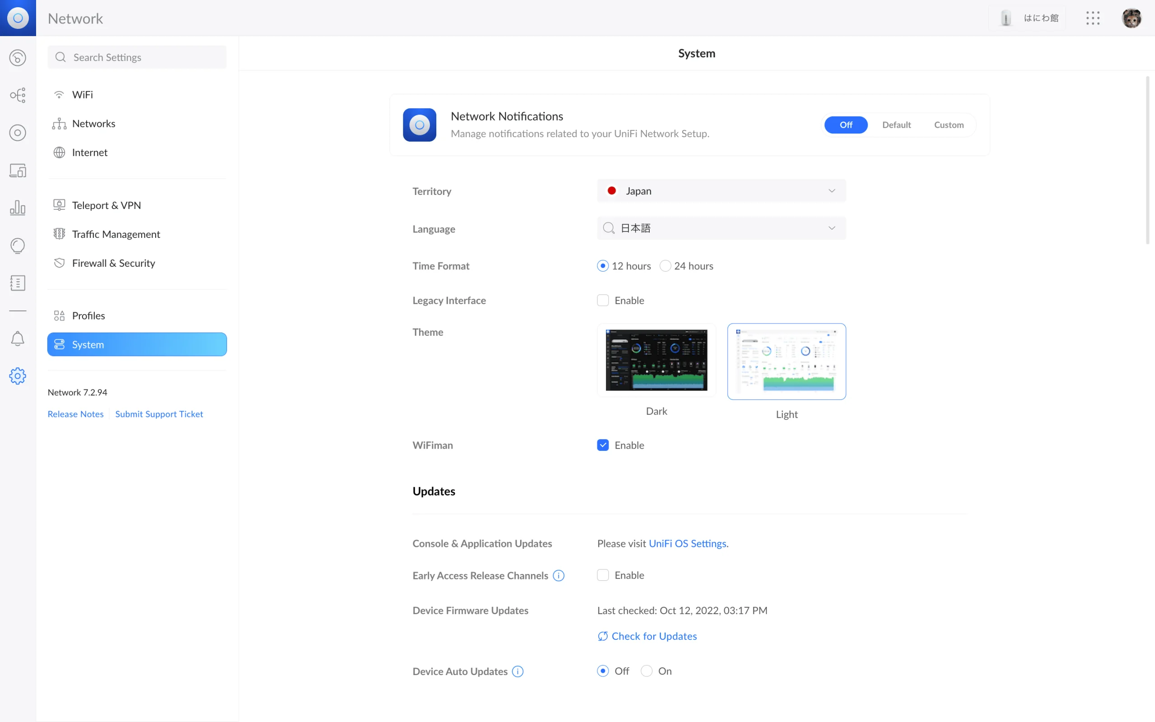Show info for Early Access Release Channels

click(x=559, y=575)
